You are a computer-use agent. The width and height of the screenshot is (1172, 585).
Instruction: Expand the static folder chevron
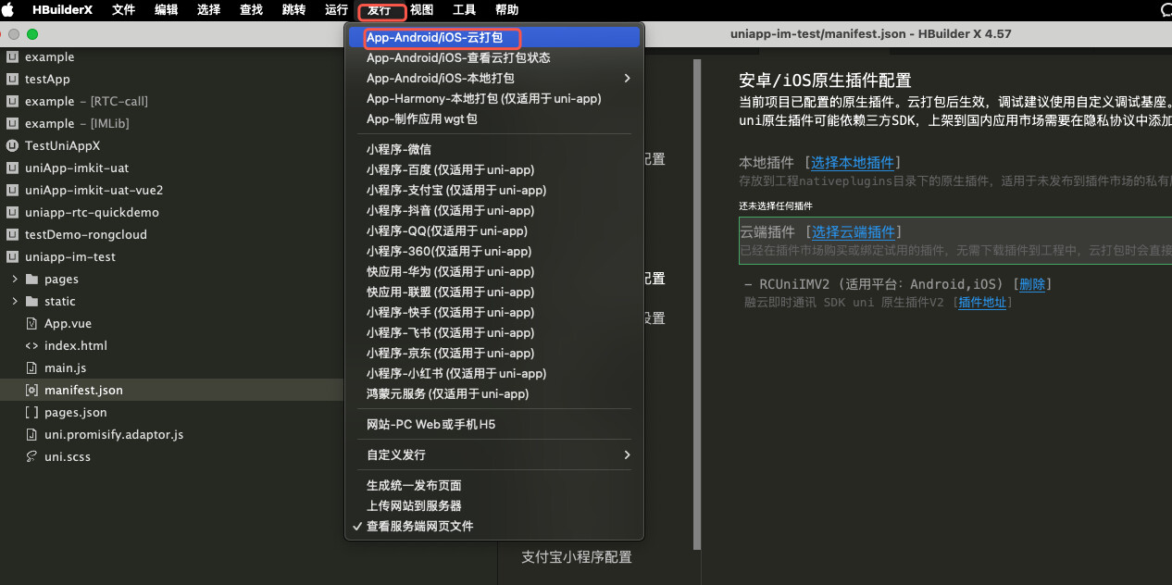(x=15, y=302)
